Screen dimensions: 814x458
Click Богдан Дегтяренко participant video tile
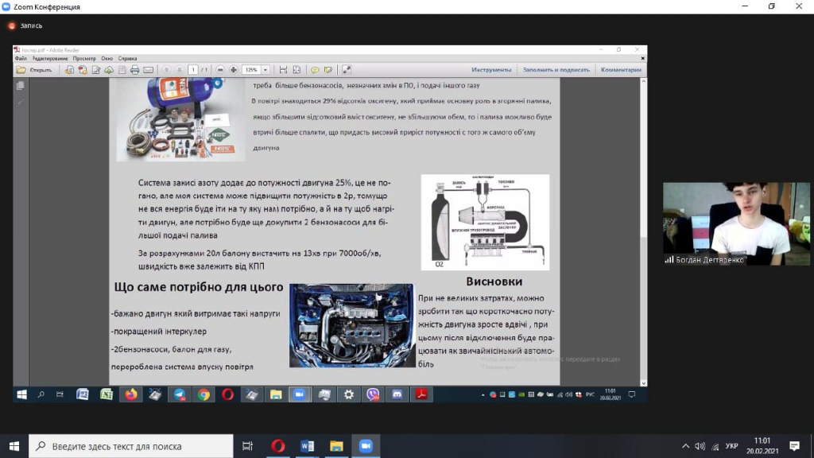pyautogui.click(x=736, y=223)
